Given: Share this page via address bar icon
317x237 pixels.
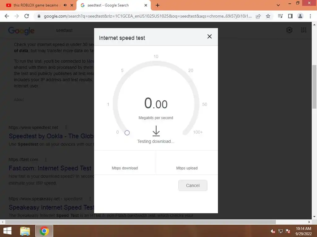Looking at the screenshot, I should pos(258,16).
